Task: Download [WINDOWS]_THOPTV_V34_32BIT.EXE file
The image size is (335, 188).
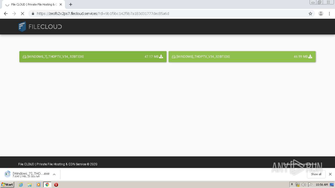Action: click(x=242, y=57)
